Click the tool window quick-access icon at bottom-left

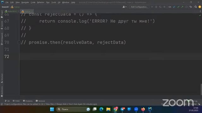(2, 104)
